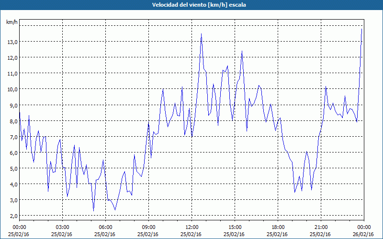Click the 7,0 y-axis label
Viewport: 383px width, 239px height.
click(14, 137)
